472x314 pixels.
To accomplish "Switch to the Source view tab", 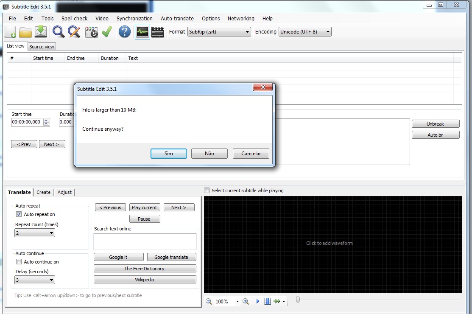I will point(42,47).
